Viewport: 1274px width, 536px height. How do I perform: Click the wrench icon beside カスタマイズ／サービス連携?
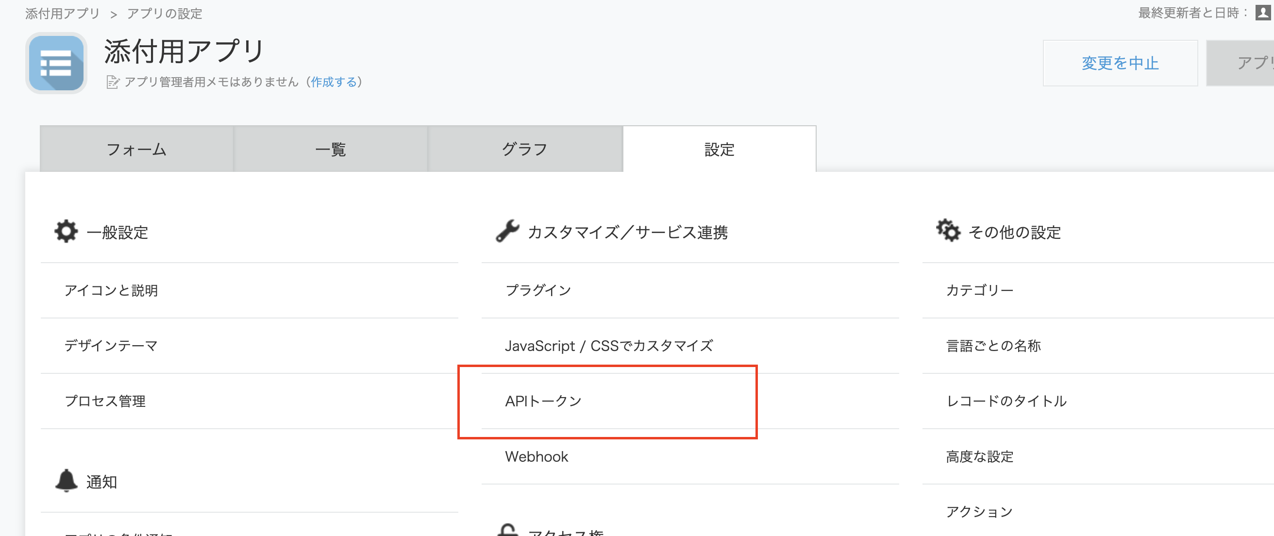coord(507,232)
